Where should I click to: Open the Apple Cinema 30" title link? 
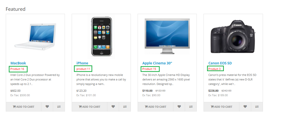click(157, 63)
